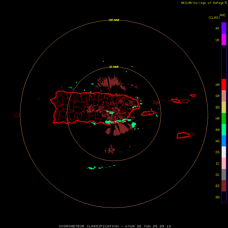Image resolution: width=228 pixels, height=228 pixels.
Task: Click the 50 NMI range ring label
Action: tap(114, 67)
